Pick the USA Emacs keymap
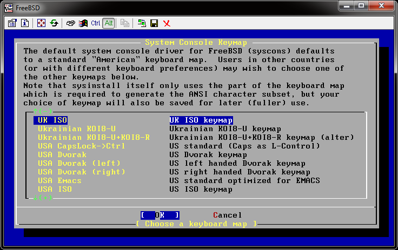Image resolution: width=398 pixels, height=250 pixels. (x=59, y=180)
